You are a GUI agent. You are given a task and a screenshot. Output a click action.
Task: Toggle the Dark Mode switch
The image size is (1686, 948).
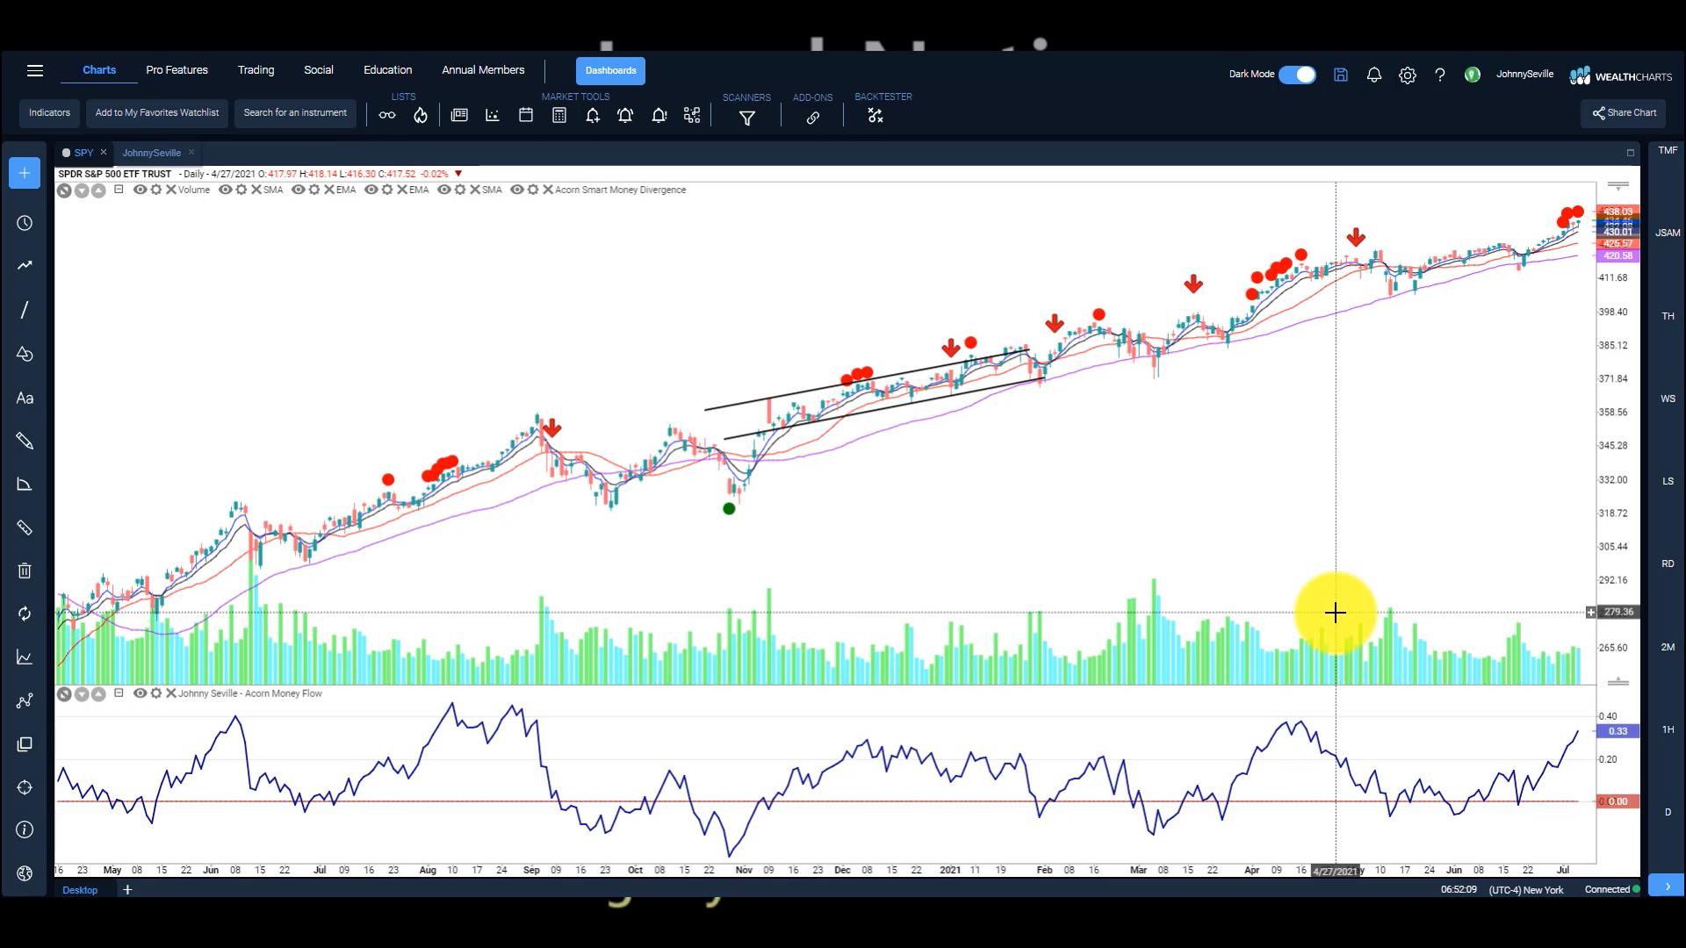[x=1297, y=75]
